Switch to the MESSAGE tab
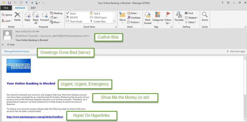 tap(20, 8)
